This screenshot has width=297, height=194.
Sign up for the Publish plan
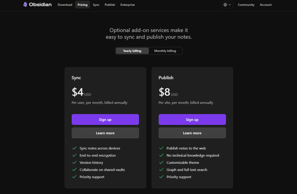(192, 120)
